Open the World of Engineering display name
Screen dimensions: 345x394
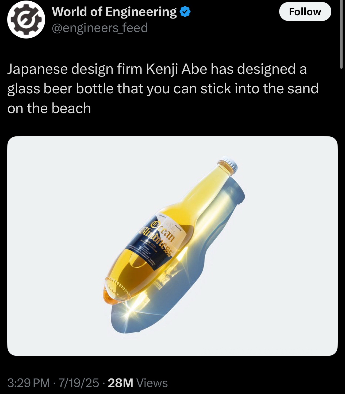tap(114, 12)
